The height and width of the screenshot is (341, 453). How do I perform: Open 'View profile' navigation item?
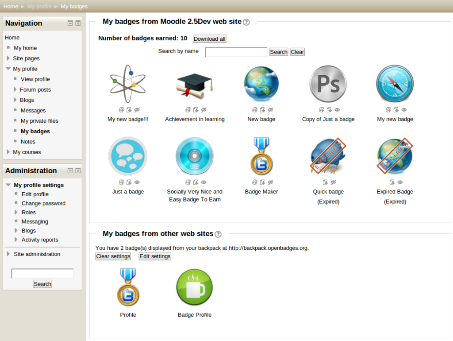click(x=35, y=79)
